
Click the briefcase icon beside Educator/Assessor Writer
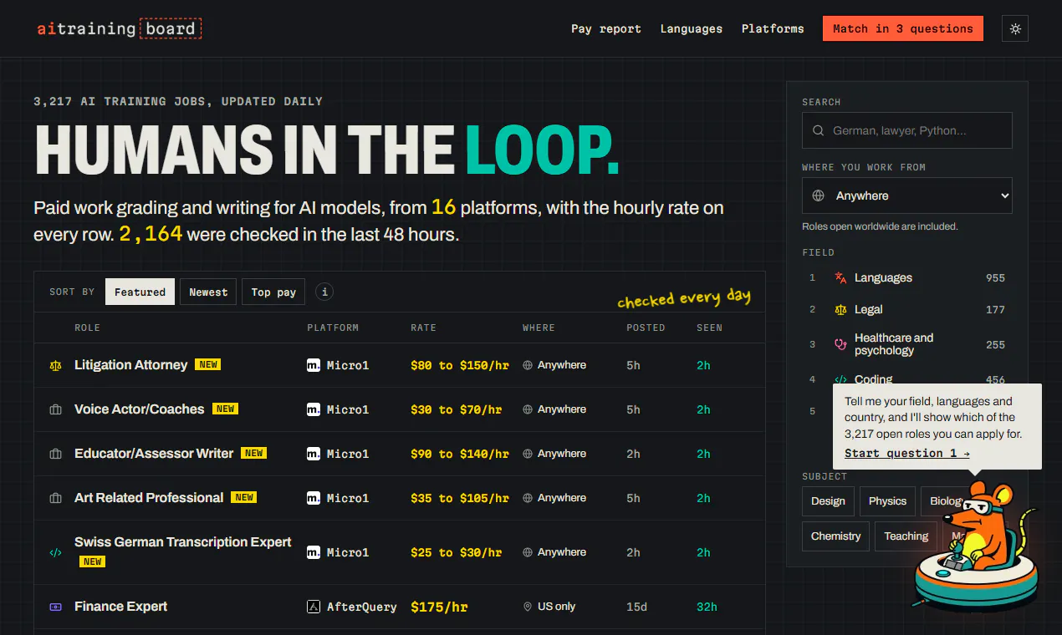pyautogui.click(x=56, y=454)
